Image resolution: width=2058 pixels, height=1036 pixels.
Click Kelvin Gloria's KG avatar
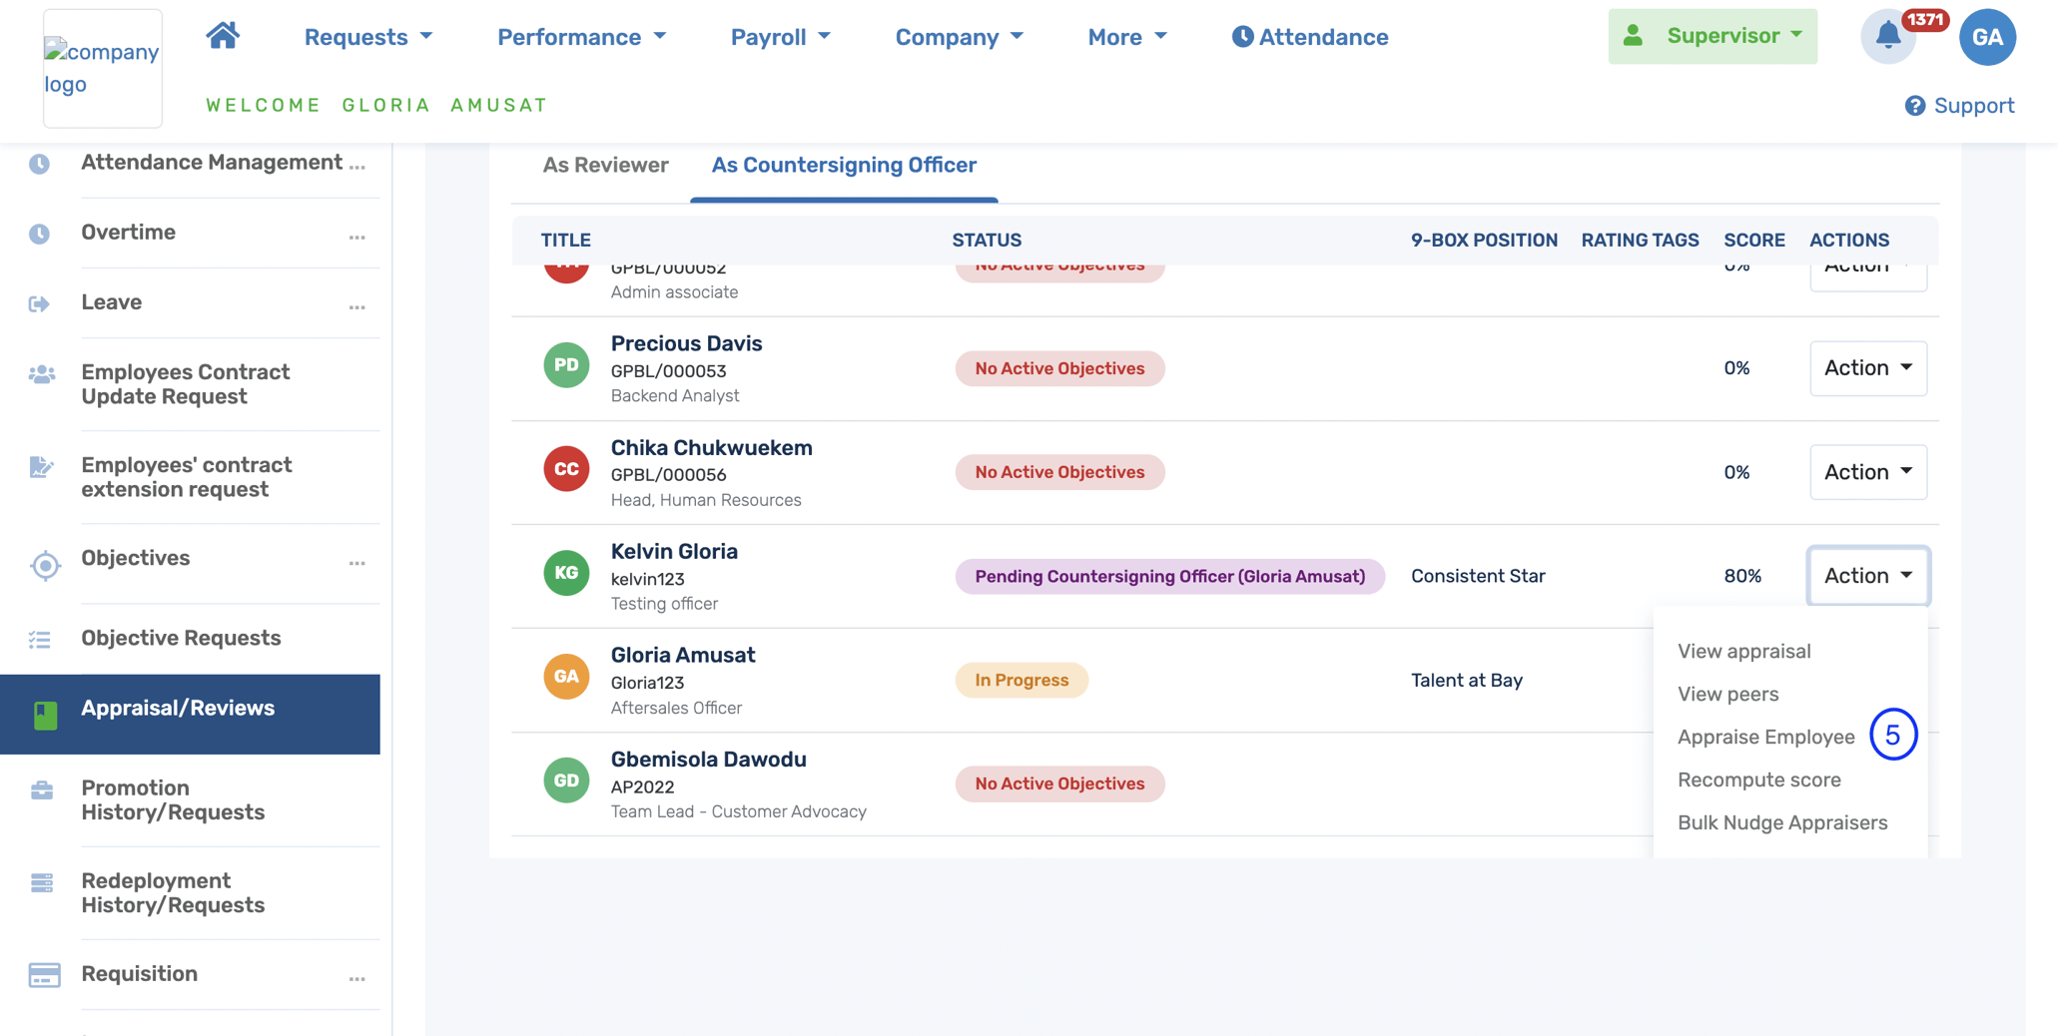pos(565,573)
